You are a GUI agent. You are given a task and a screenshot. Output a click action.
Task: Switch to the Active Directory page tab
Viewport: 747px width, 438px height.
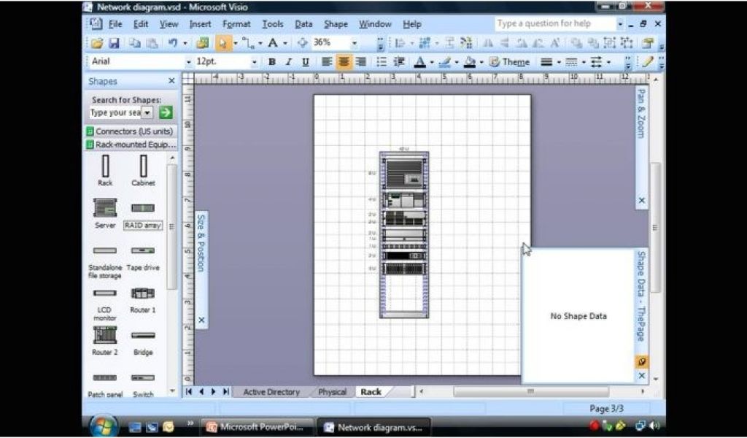(271, 392)
